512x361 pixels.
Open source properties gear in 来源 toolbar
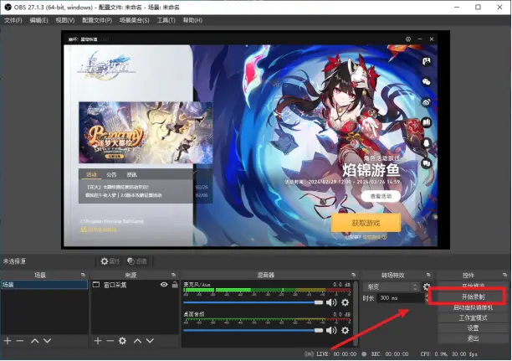(x=122, y=341)
